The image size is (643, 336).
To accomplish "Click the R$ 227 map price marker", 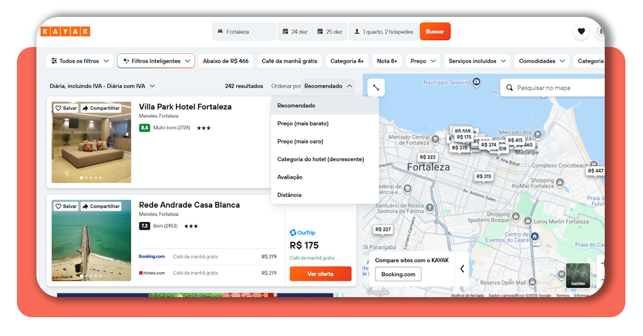I will [x=383, y=229].
